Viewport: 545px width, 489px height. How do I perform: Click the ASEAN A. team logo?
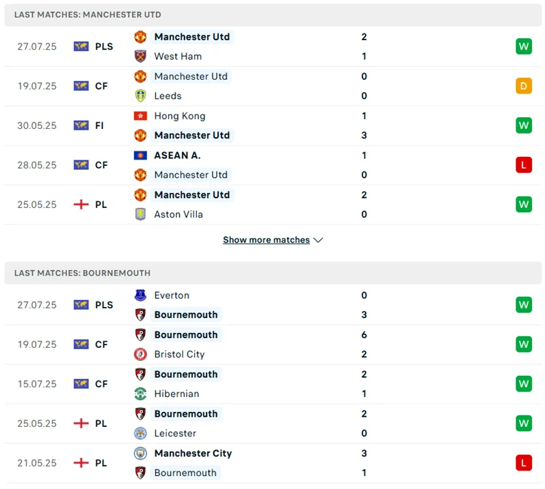(x=140, y=155)
